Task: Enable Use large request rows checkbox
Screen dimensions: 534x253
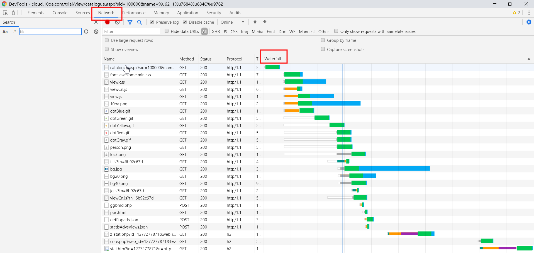Action: pyautogui.click(x=107, y=40)
